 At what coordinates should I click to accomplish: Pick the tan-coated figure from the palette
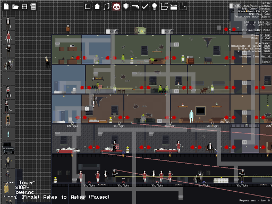(x=6, y=188)
